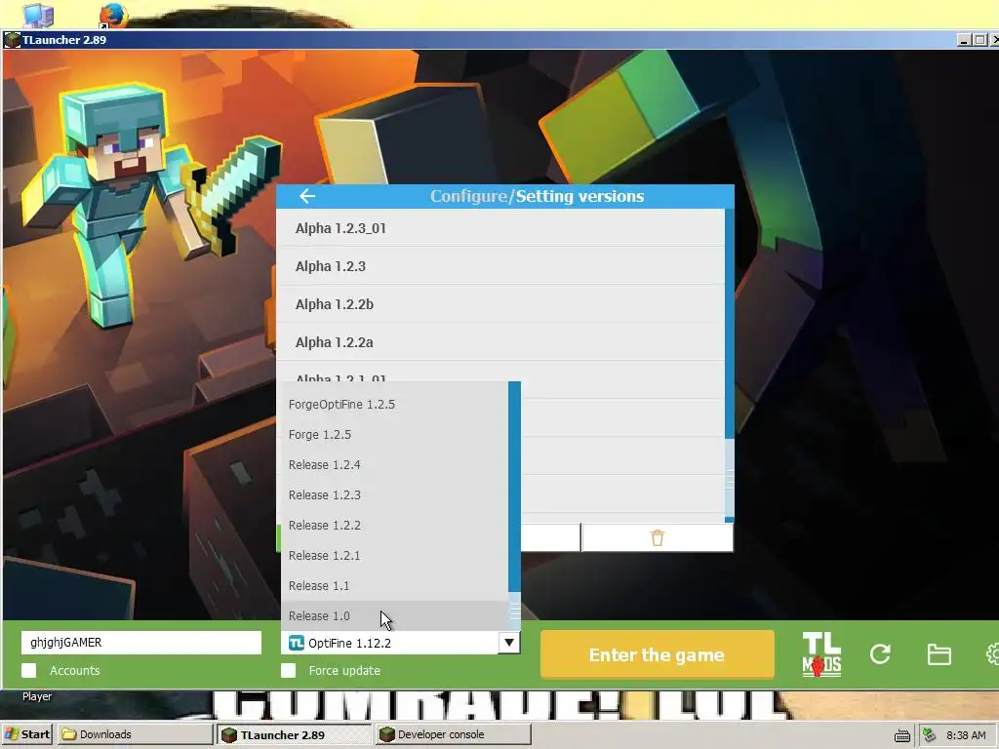Pick Release 1.2.2 version
Image resolution: width=999 pixels, height=749 pixels.
pyautogui.click(x=394, y=526)
